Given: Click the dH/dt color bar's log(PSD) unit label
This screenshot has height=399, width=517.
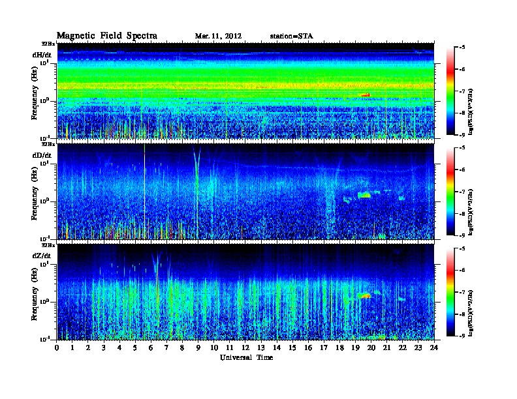Looking at the screenshot, I should pos(471,111).
